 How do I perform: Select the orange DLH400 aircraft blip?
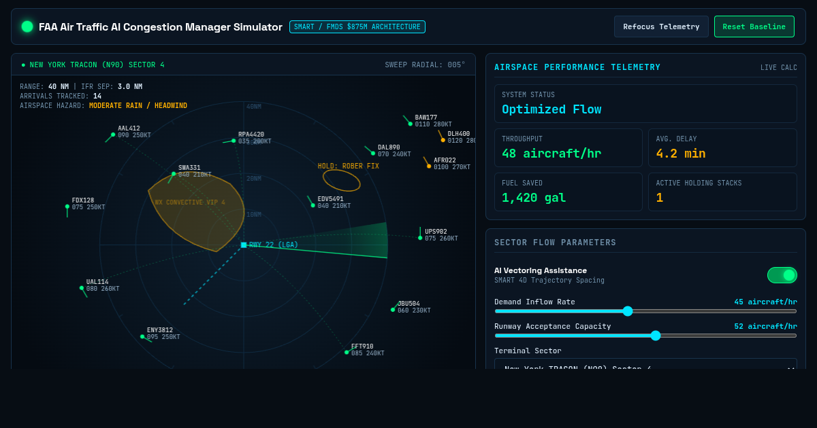pyautogui.click(x=443, y=140)
